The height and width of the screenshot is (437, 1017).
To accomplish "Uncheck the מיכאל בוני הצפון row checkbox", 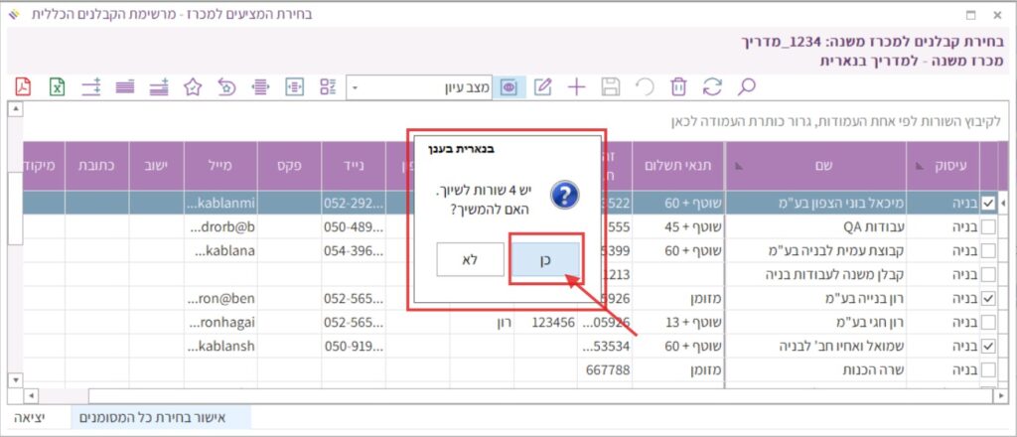I will pos(988,203).
